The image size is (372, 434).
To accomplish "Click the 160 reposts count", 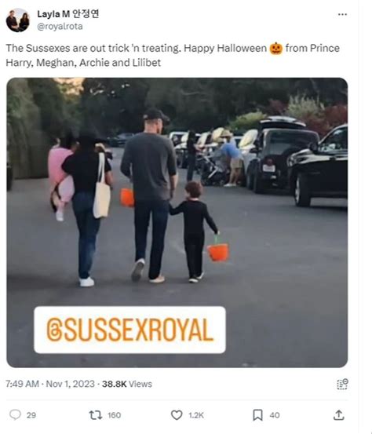I will click(x=114, y=415).
